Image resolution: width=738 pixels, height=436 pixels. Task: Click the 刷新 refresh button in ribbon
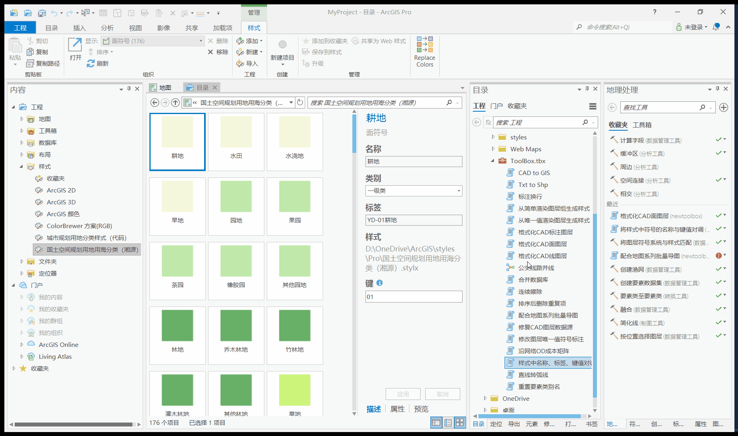(x=98, y=63)
